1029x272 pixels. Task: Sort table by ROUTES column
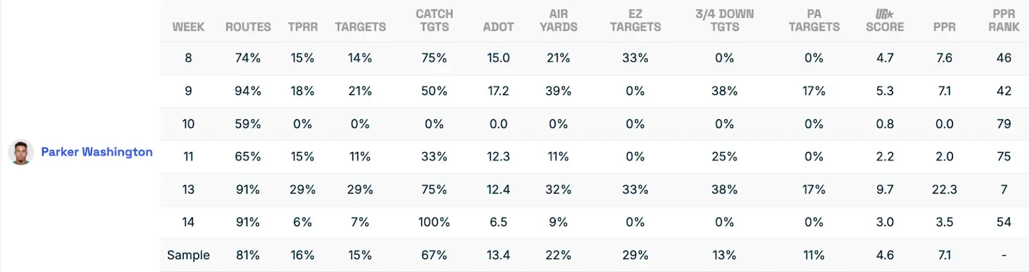[x=248, y=27]
